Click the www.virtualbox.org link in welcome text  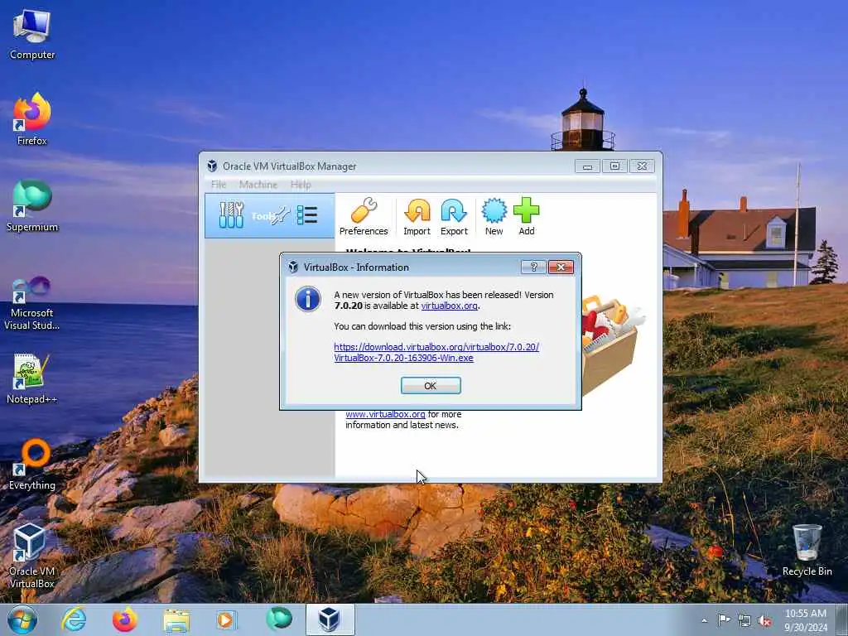(x=385, y=414)
